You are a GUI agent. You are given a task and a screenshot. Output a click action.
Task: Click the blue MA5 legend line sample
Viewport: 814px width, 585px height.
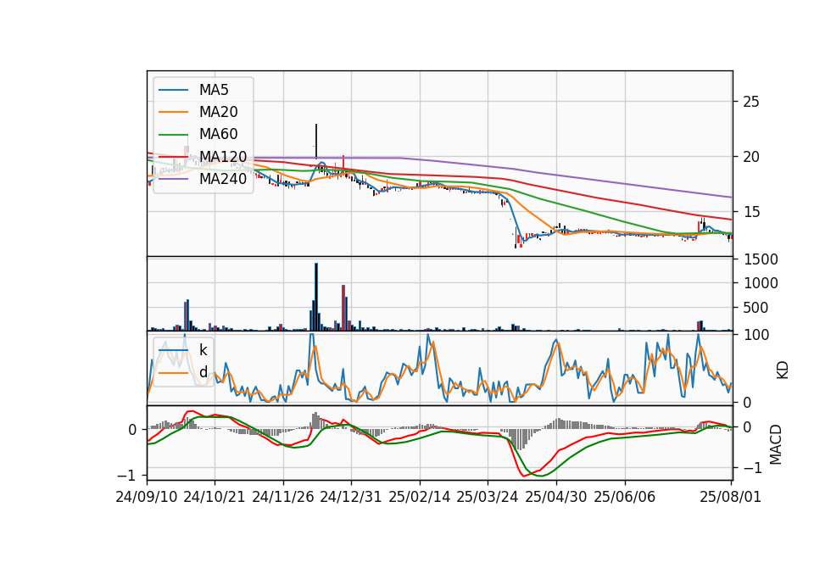point(173,91)
